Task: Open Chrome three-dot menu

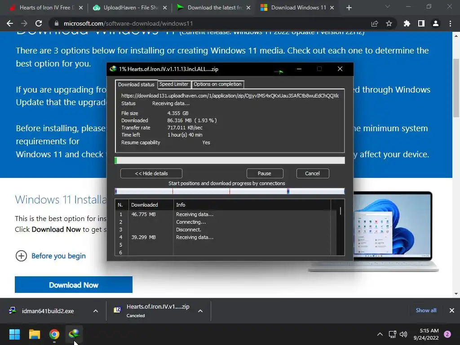Action: [x=450, y=23]
